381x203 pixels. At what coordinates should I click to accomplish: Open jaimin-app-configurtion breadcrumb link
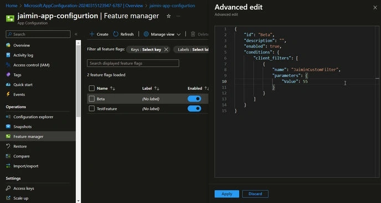click(x=172, y=6)
